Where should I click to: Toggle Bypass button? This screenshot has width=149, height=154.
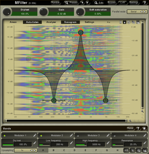(x=112, y=3)
